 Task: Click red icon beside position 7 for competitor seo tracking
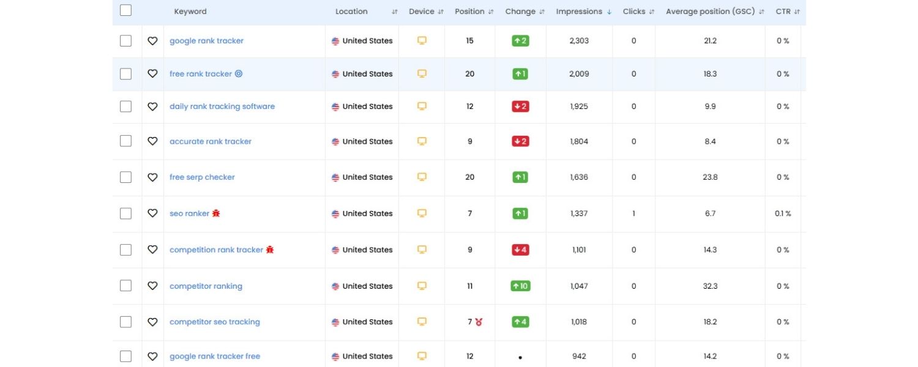pyautogui.click(x=479, y=322)
